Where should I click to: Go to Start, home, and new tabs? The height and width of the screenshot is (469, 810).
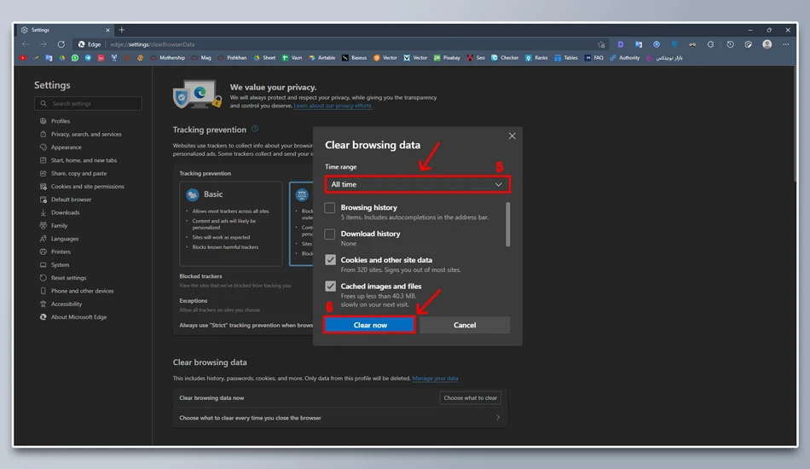[x=84, y=160]
